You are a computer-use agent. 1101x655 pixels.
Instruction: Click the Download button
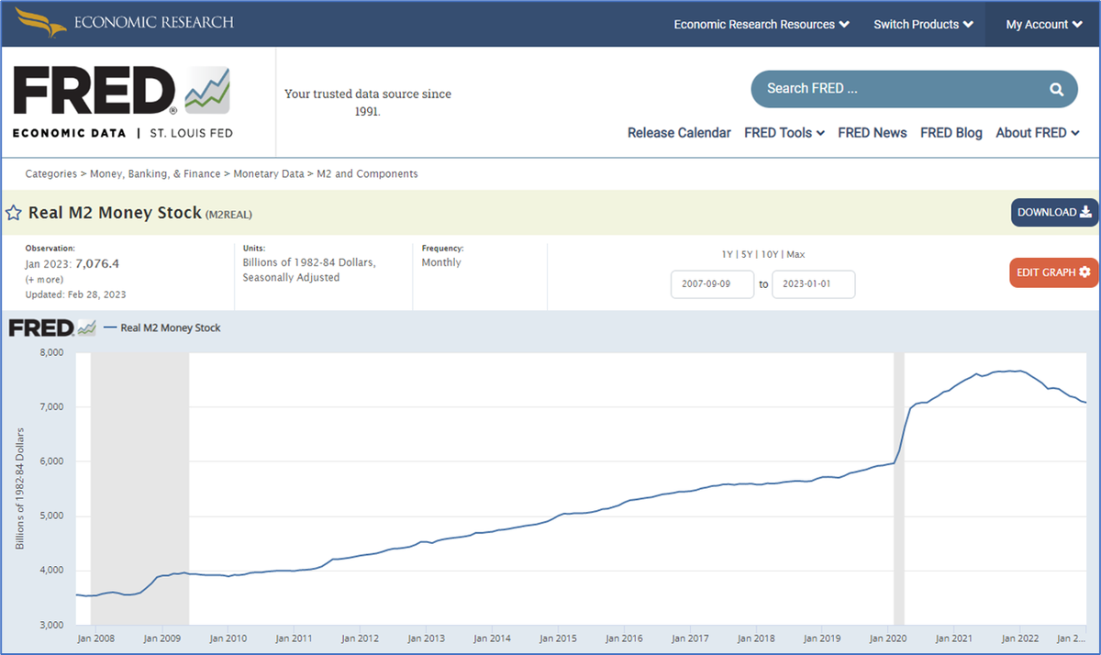click(1054, 213)
